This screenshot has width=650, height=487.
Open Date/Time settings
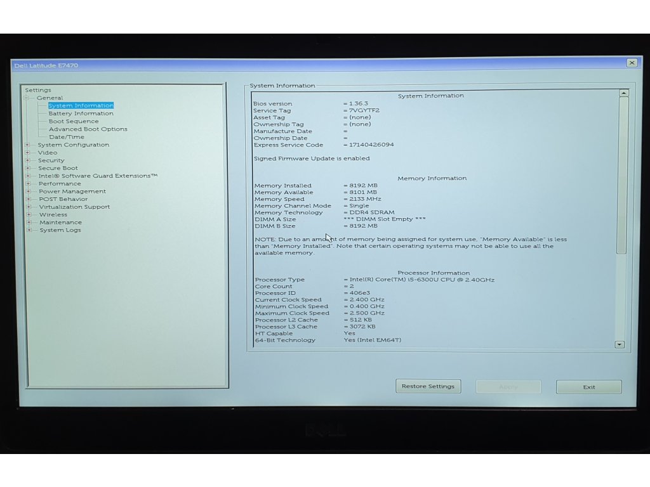[x=66, y=137]
